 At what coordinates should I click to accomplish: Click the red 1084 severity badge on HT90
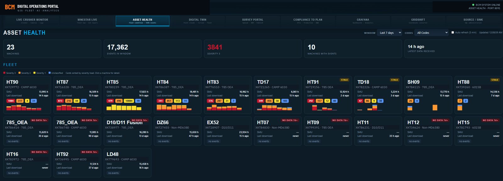pyautogui.click(x=11, y=101)
